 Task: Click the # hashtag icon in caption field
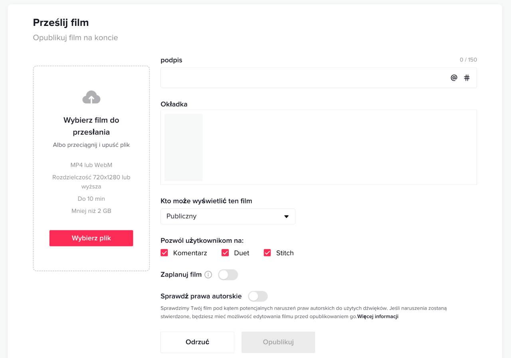(467, 78)
